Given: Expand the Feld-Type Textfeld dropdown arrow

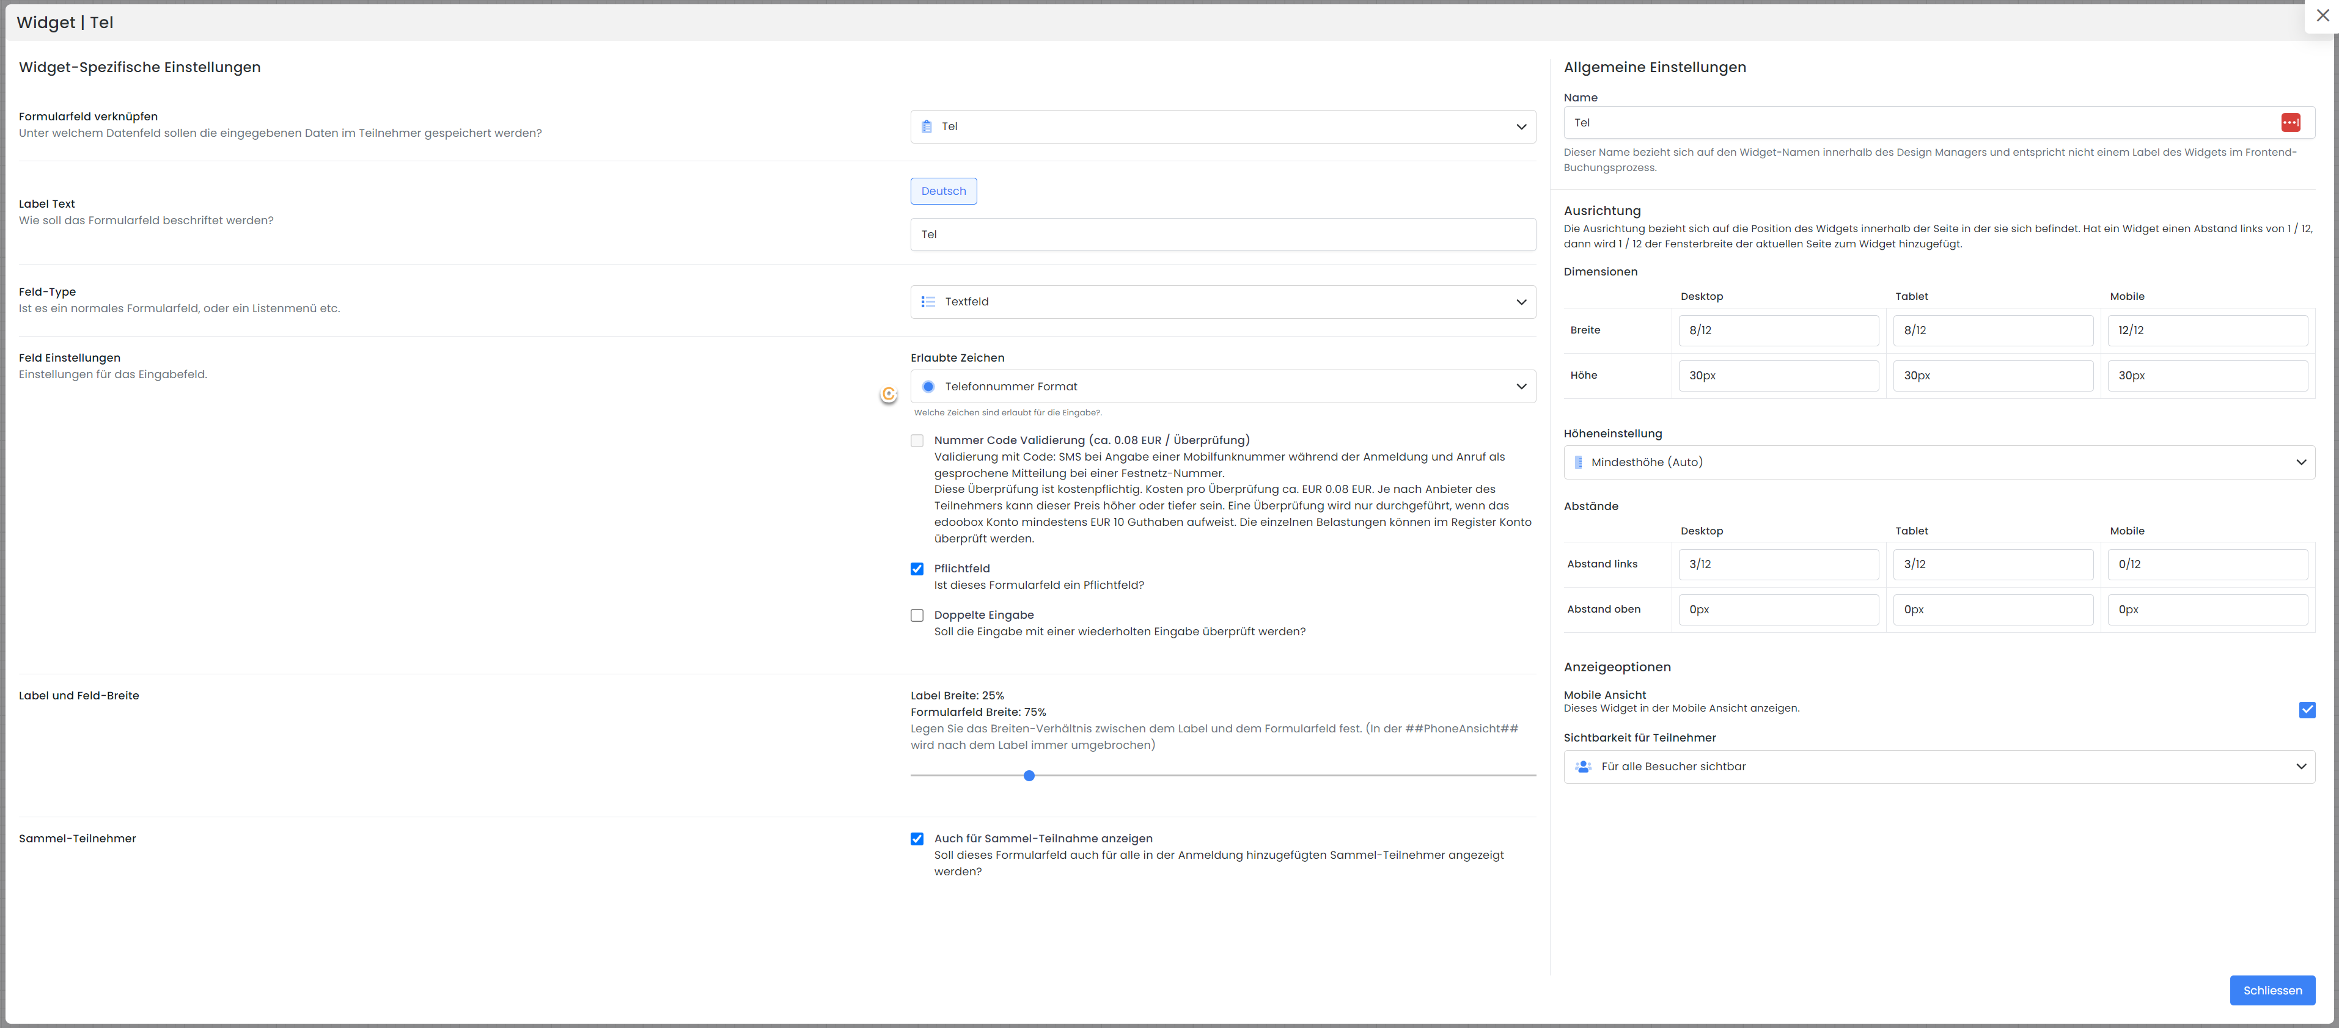Looking at the screenshot, I should pos(1521,302).
